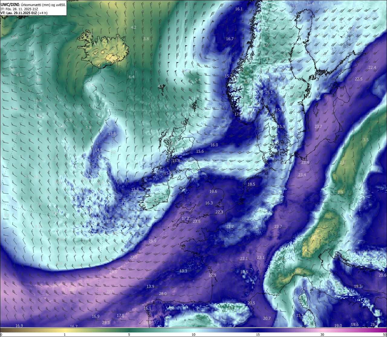Click the 15.6 value label
The height and width of the screenshot is (337, 387).
200,151
